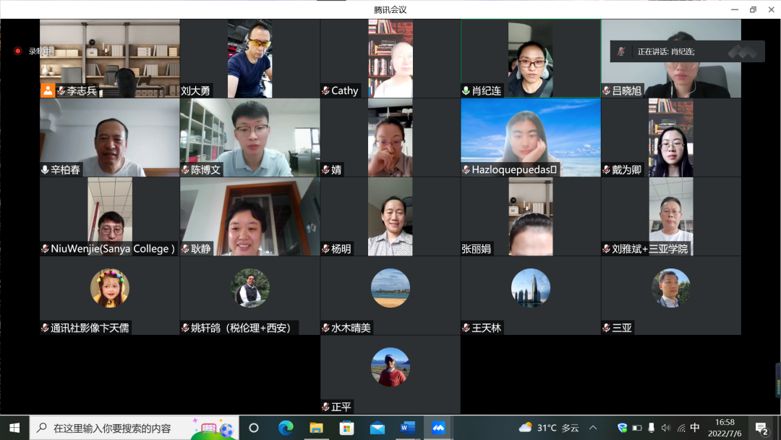Launch Microsoft Edge from the taskbar
Viewport: 781px width, 440px height.
click(286, 428)
